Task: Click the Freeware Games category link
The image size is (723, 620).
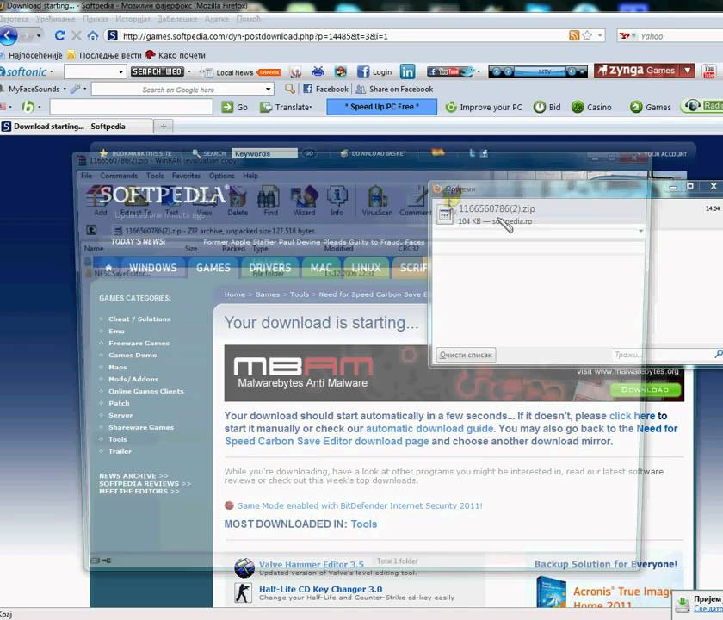Action: pos(139,344)
